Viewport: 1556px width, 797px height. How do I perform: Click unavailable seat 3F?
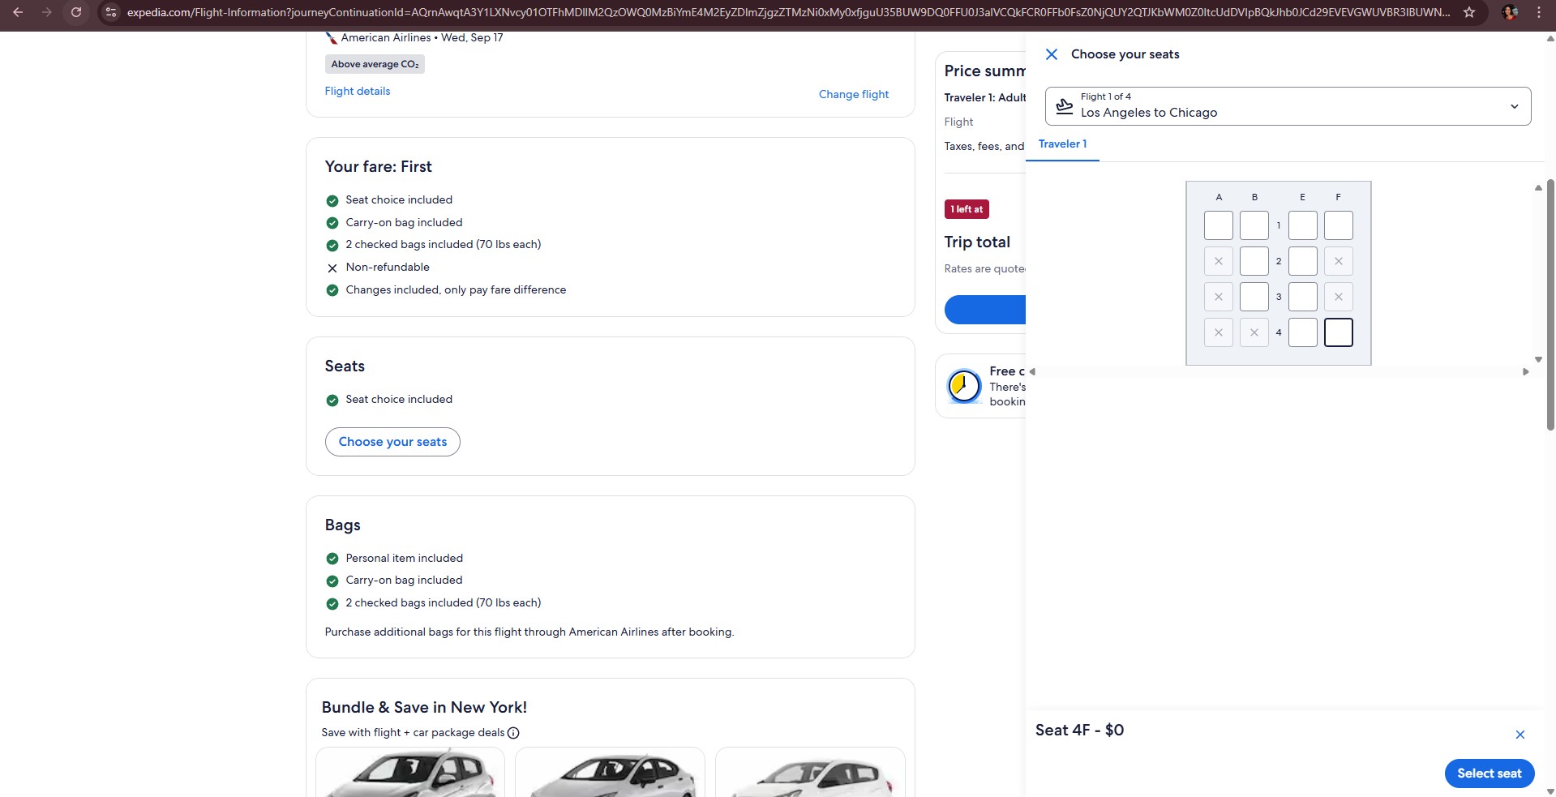(1338, 297)
